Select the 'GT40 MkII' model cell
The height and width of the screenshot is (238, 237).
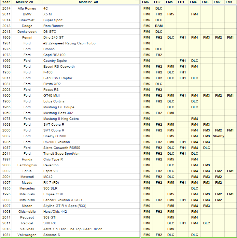click(x=90, y=96)
